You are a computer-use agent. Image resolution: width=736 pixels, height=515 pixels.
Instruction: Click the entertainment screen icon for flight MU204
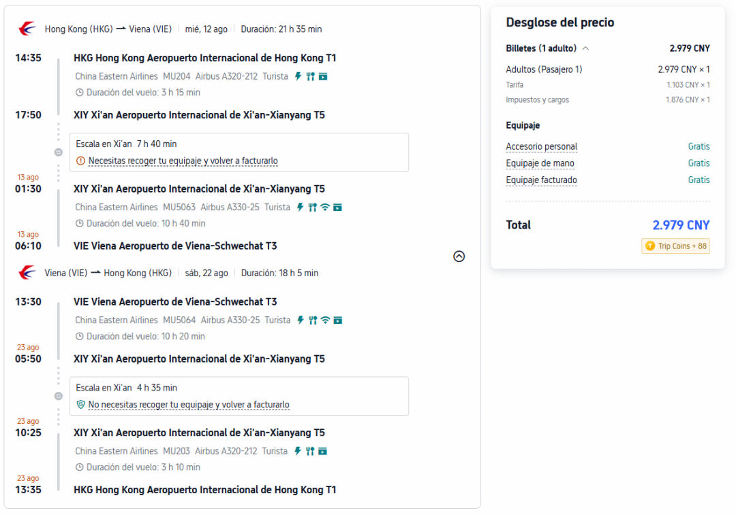[x=323, y=76]
